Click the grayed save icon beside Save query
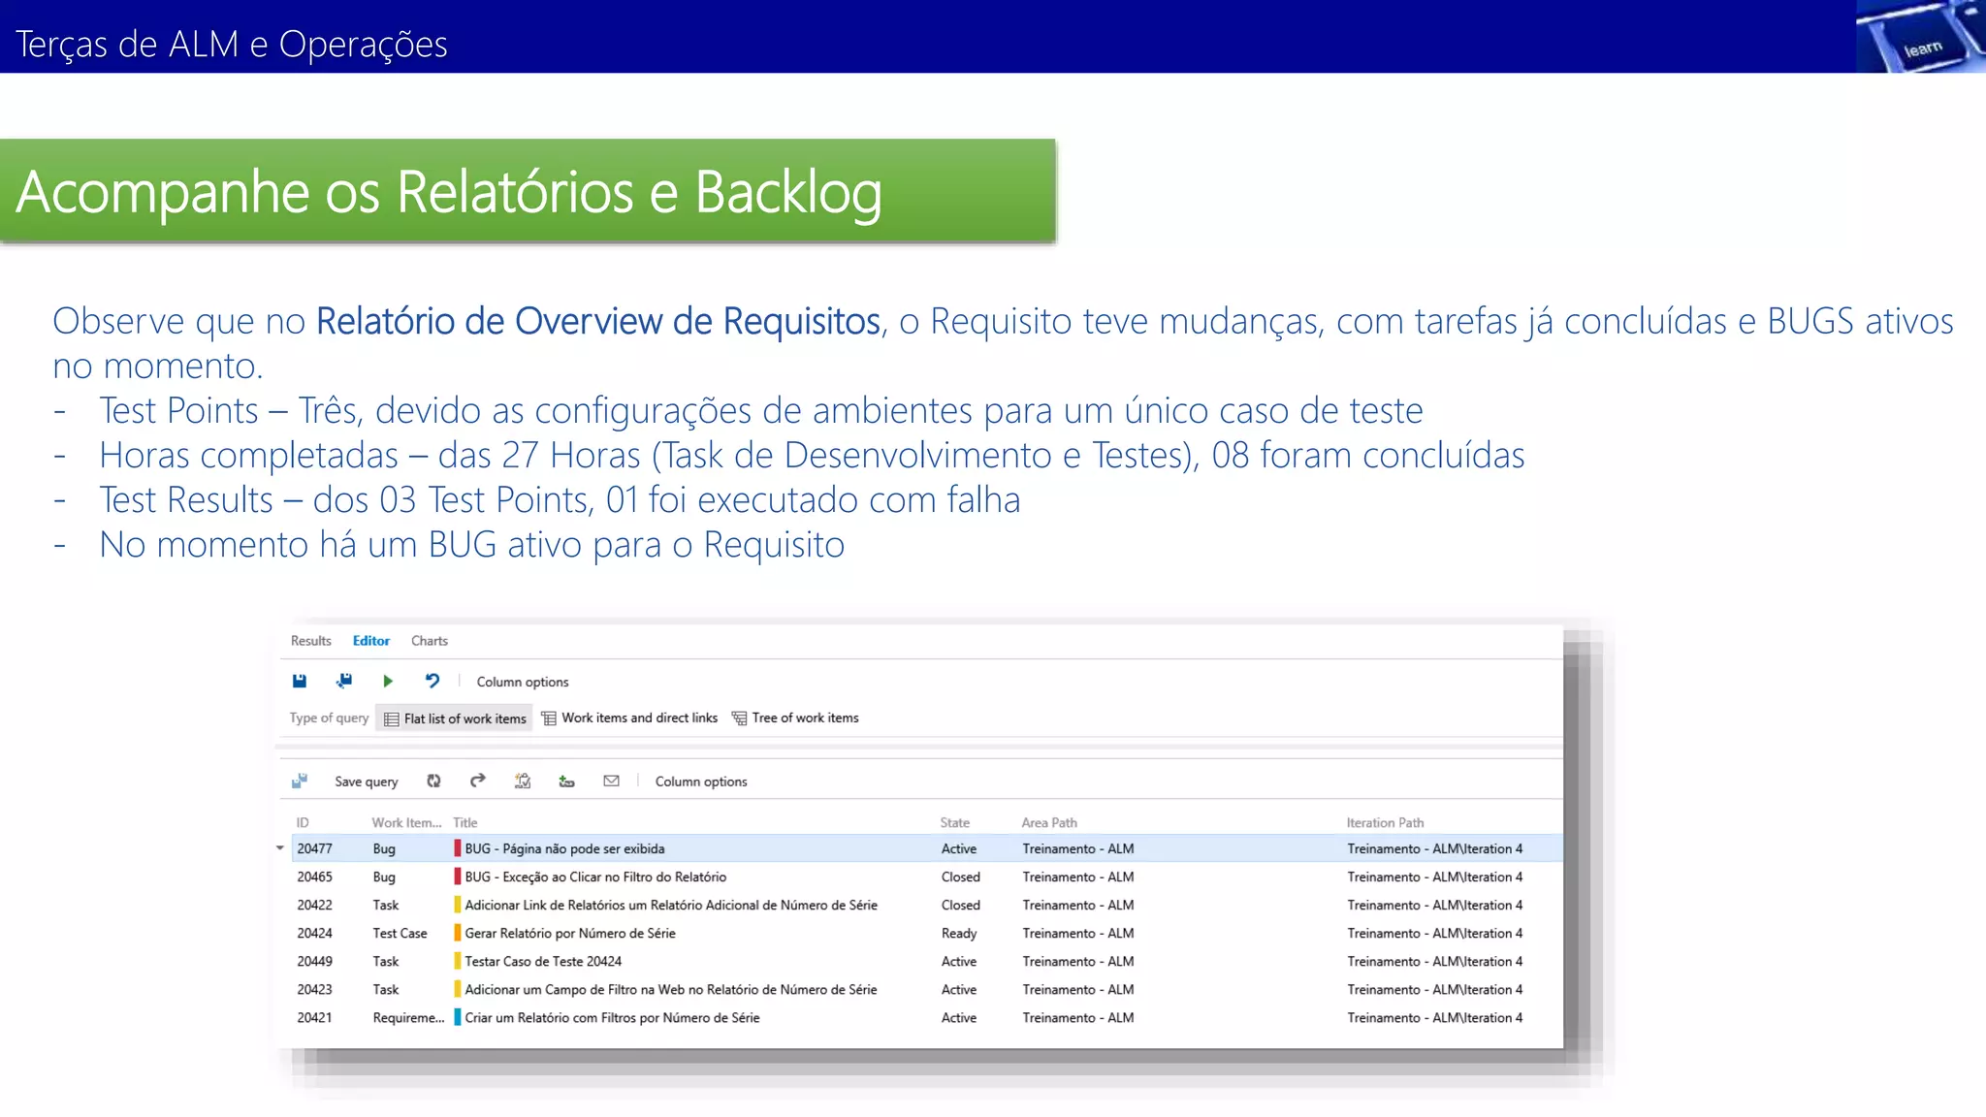The height and width of the screenshot is (1117, 1986). 300,781
